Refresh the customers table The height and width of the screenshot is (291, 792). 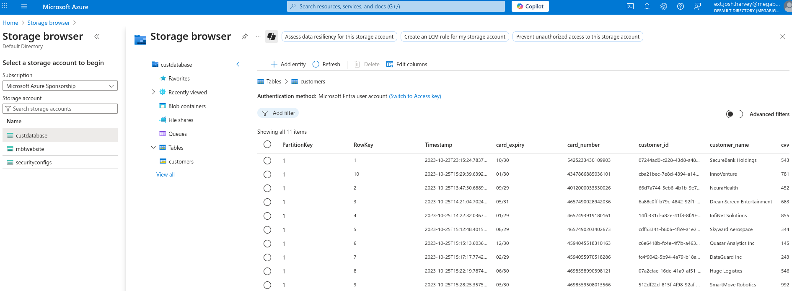point(326,64)
